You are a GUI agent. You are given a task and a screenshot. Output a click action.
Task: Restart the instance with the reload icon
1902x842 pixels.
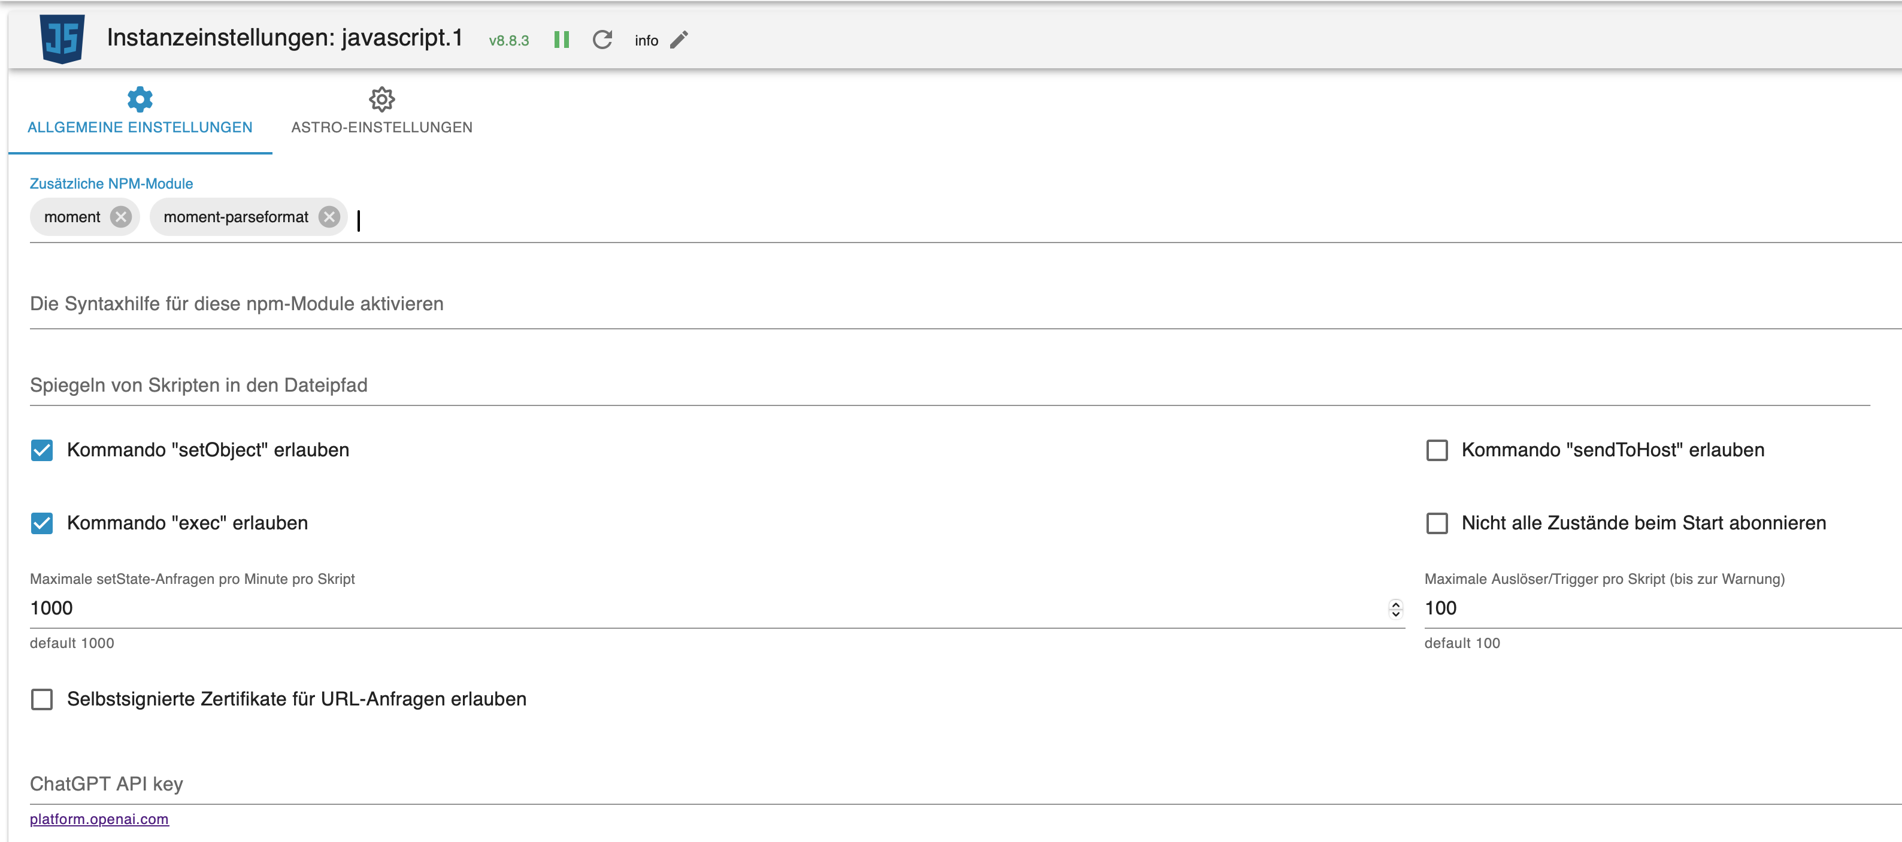(x=602, y=40)
